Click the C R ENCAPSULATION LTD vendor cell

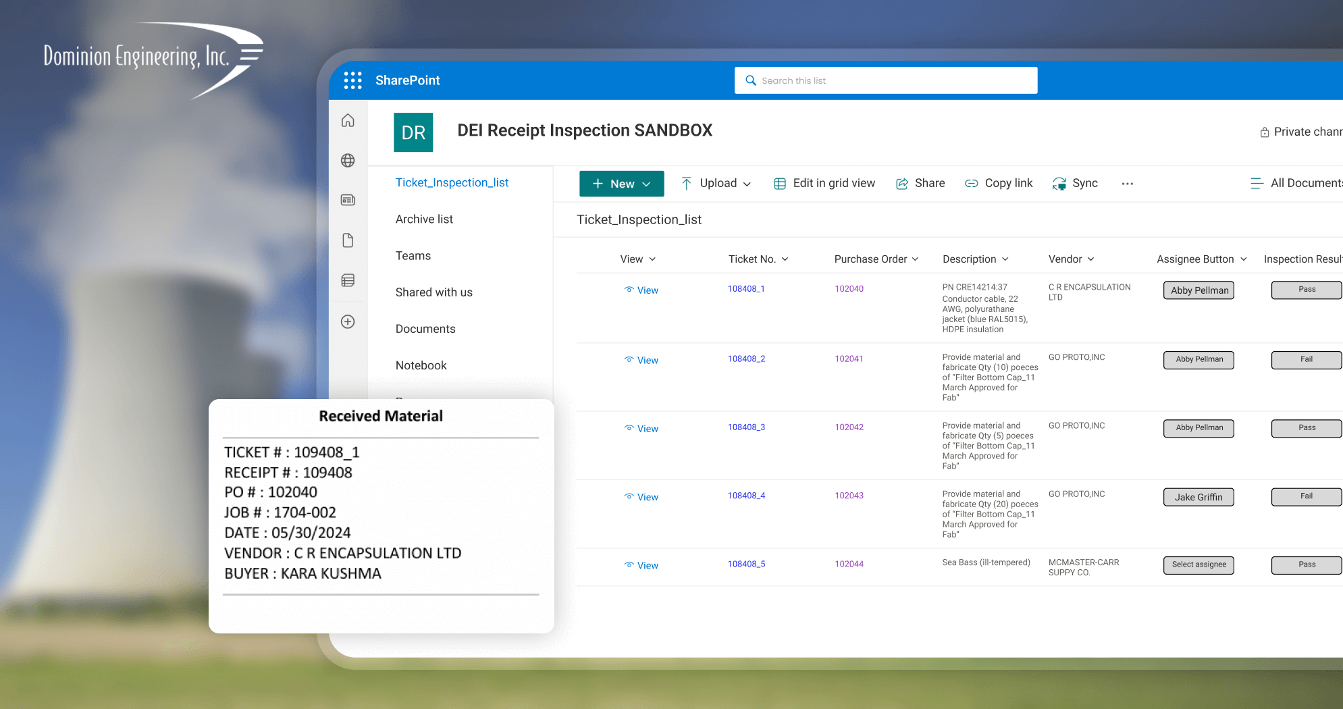(x=1089, y=292)
